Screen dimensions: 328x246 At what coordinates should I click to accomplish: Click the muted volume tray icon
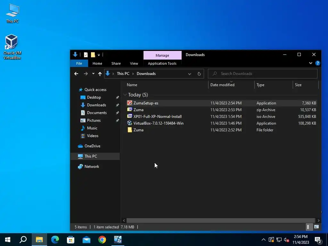287,240
